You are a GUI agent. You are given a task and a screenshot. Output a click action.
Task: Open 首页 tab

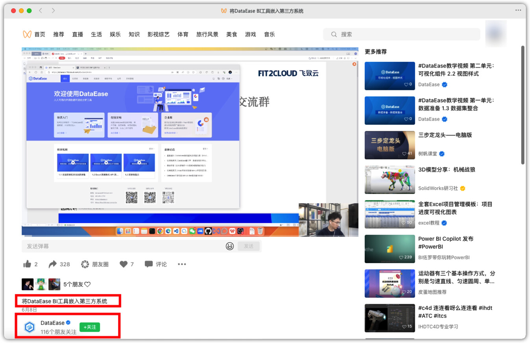click(x=40, y=34)
